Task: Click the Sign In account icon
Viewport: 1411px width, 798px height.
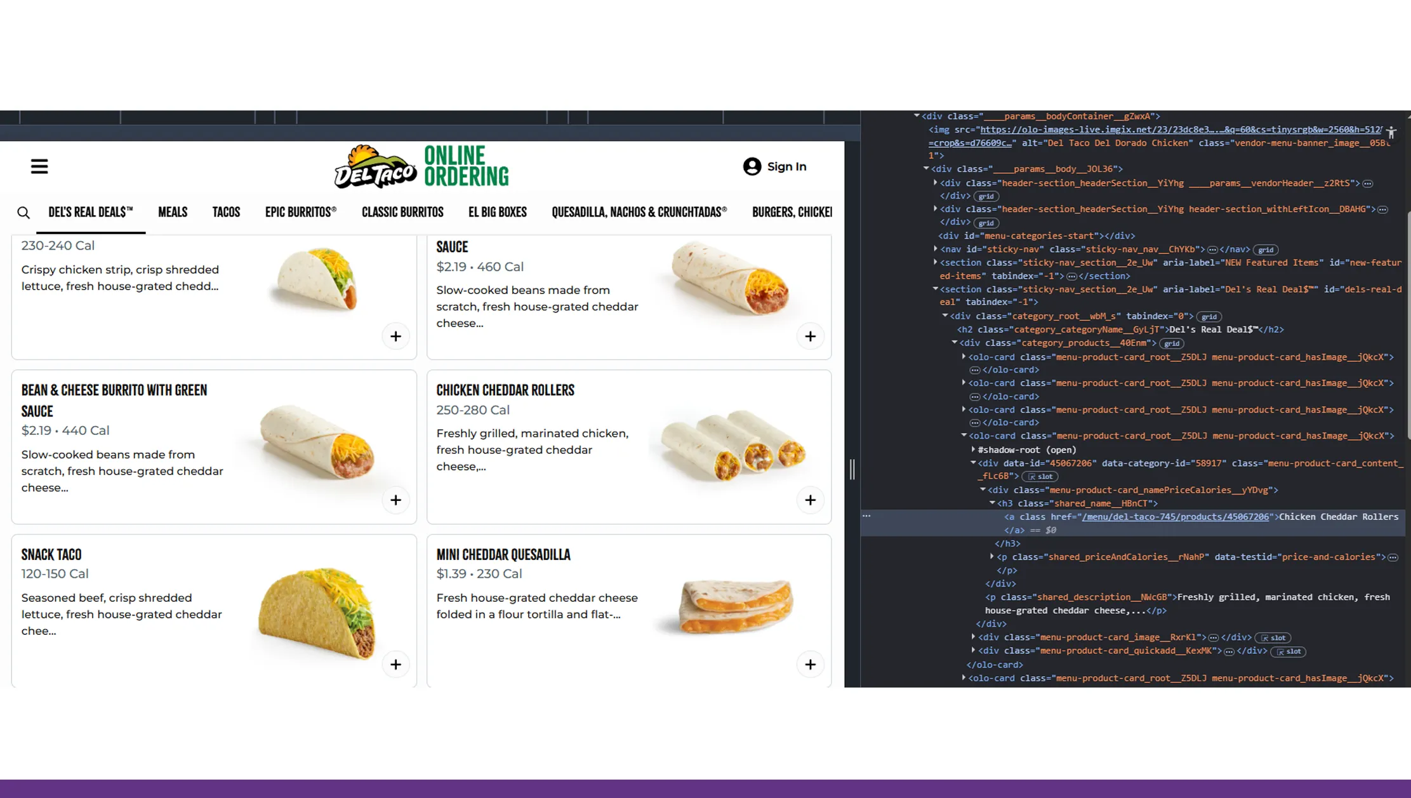Action: (752, 166)
